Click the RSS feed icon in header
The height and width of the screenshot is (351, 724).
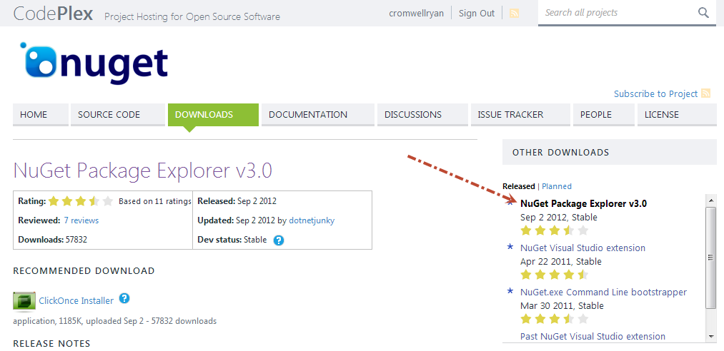click(x=514, y=13)
